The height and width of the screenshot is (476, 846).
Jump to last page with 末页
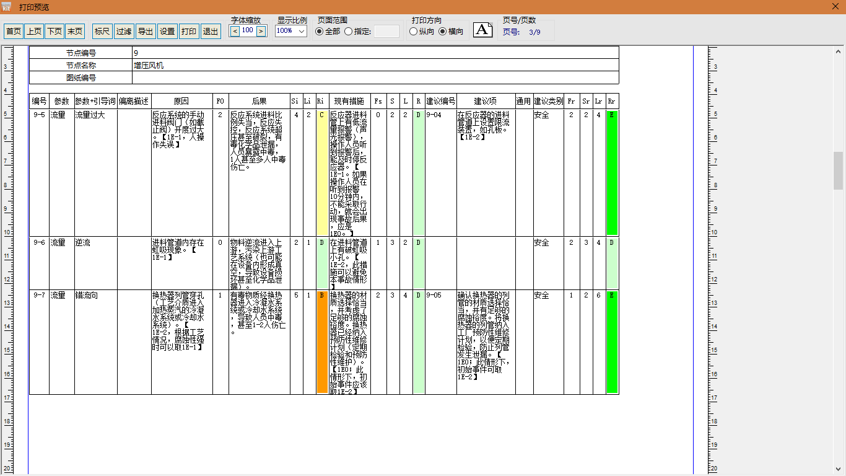(75, 31)
